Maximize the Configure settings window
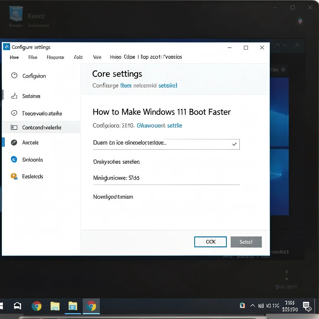Viewport: 319px width, 319px height. click(x=246, y=48)
